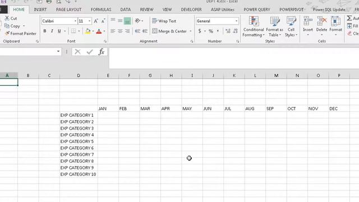Toggle bottom align for cells
Viewport: 359px width, 202px height.
pyautogui.click(x=127, y=21)
